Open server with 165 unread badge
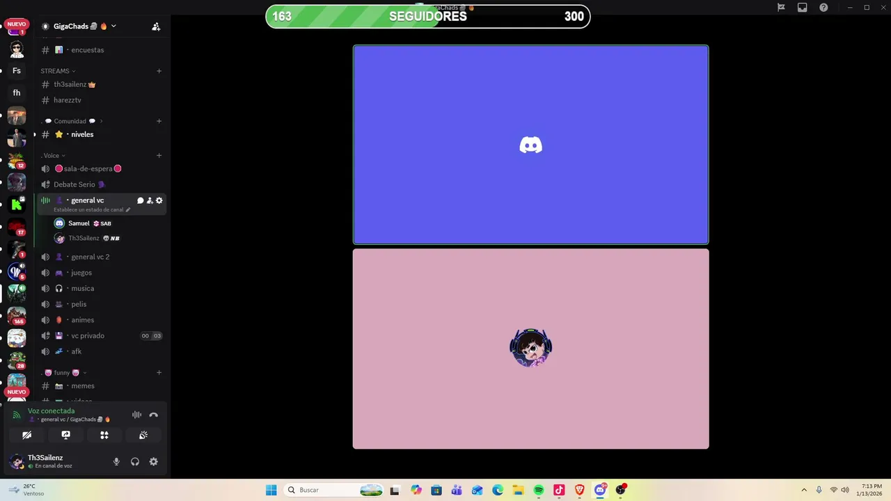This screenshot has height=501, width=891. tap(17, 316)
